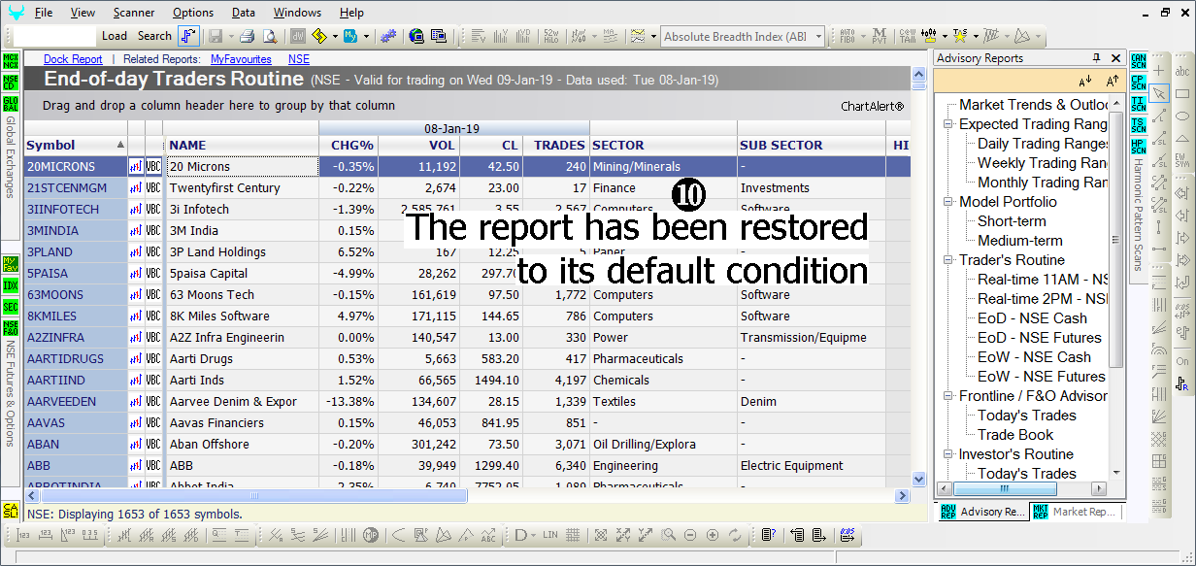The image size is (1196, 566).
Task: Close the Advisory Reports panel
Action: pos(1116,58)
